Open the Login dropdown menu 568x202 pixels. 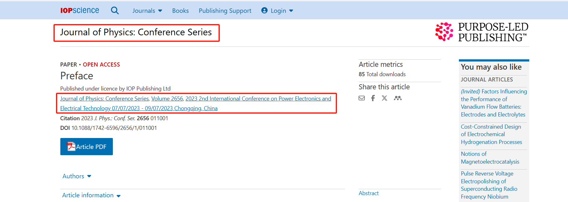click(277, 11)
